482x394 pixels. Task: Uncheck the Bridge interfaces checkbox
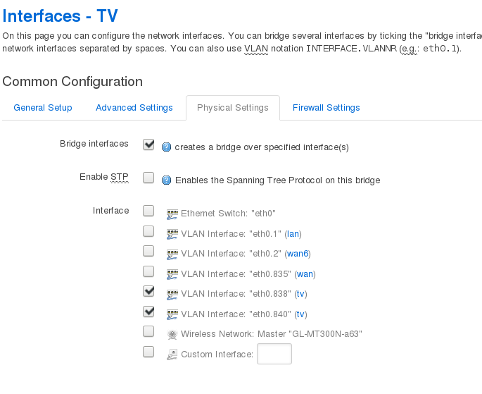point(148,144)
